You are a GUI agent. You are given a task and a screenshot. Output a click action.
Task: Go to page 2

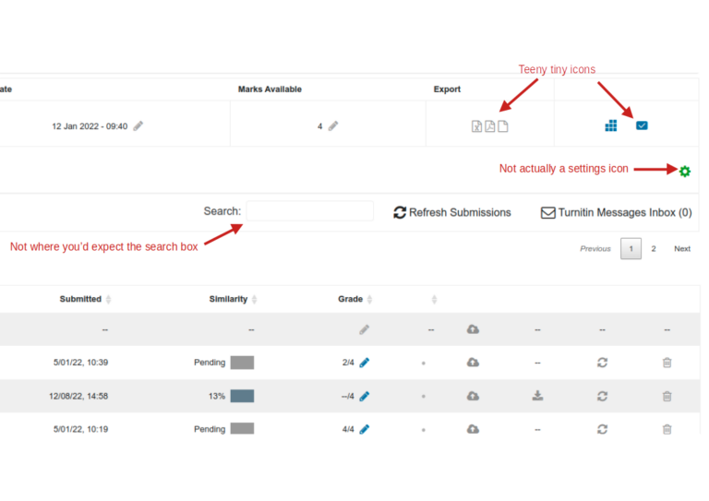click(654, 248)
